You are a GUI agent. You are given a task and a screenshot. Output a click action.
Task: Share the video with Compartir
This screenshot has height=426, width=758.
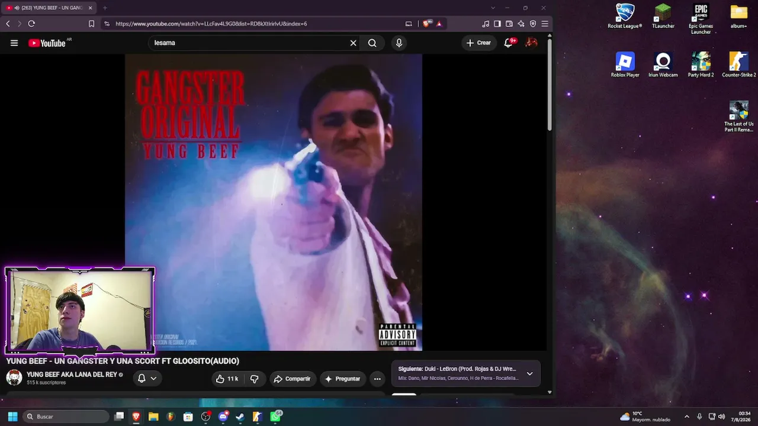293,379
